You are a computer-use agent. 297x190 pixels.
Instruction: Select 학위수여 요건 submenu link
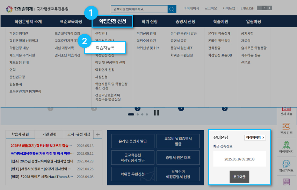(x=146, y=41)
